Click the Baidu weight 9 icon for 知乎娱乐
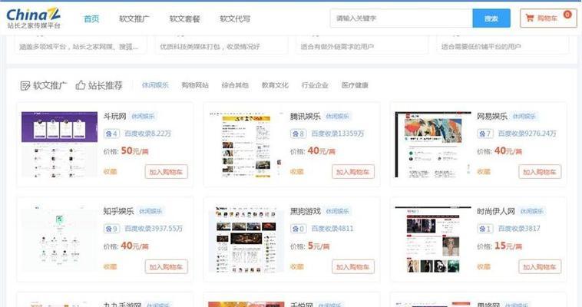The height and width of the screenshot is (307, 582). click(x=111, y=229)
